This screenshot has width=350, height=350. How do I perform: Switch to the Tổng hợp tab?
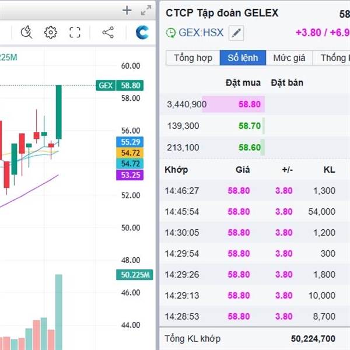point(192,58)
